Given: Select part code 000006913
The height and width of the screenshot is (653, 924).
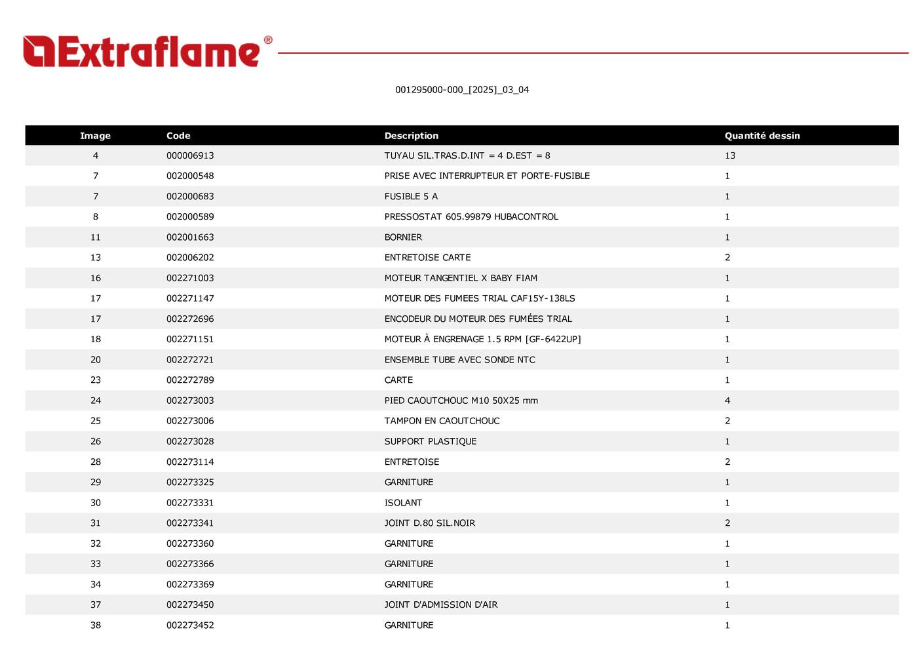Looking at the screenshot, I should (x=190, y=155).
